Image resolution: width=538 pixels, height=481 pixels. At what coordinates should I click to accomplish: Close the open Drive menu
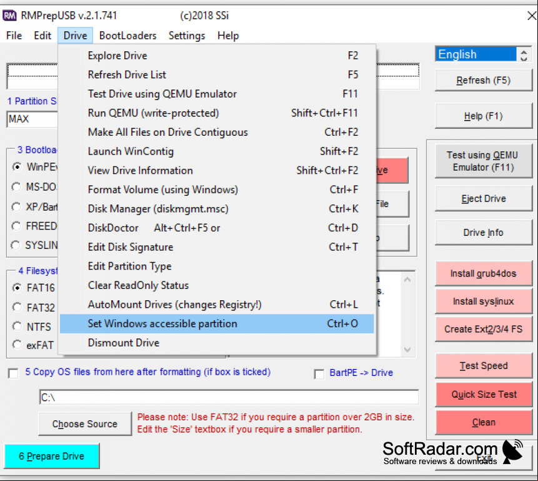(75, 36)
